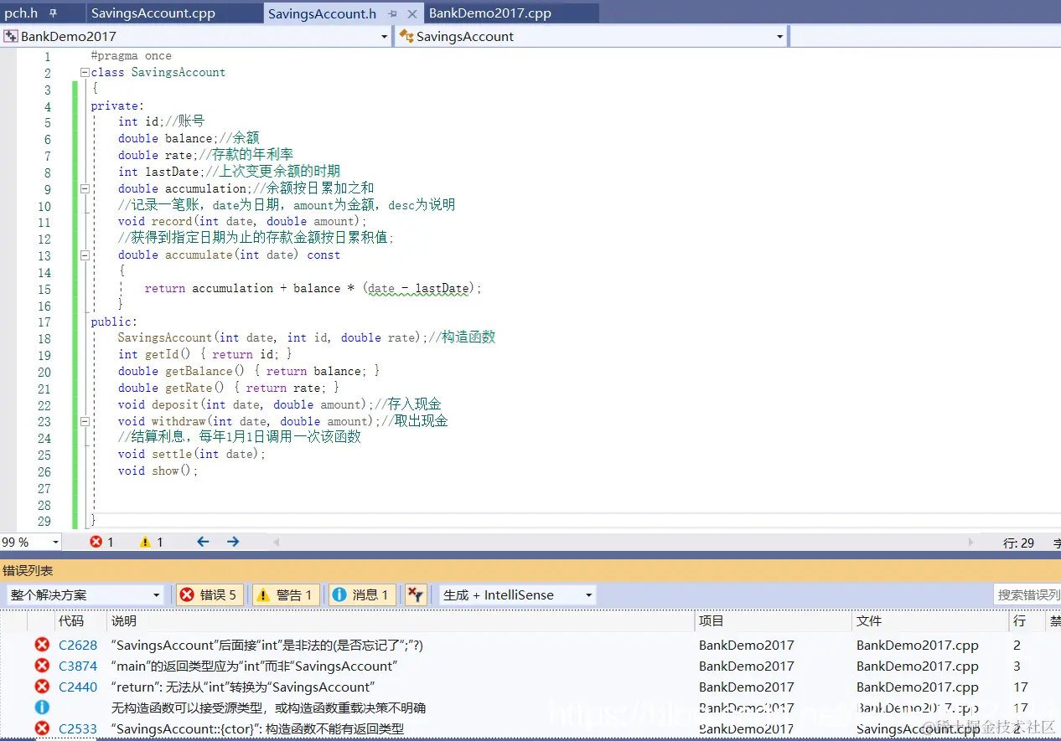Select the 无构造函数可以接受源类型 message row
The height and width of the screenshot is (741, 1061).
coord(268,708)
